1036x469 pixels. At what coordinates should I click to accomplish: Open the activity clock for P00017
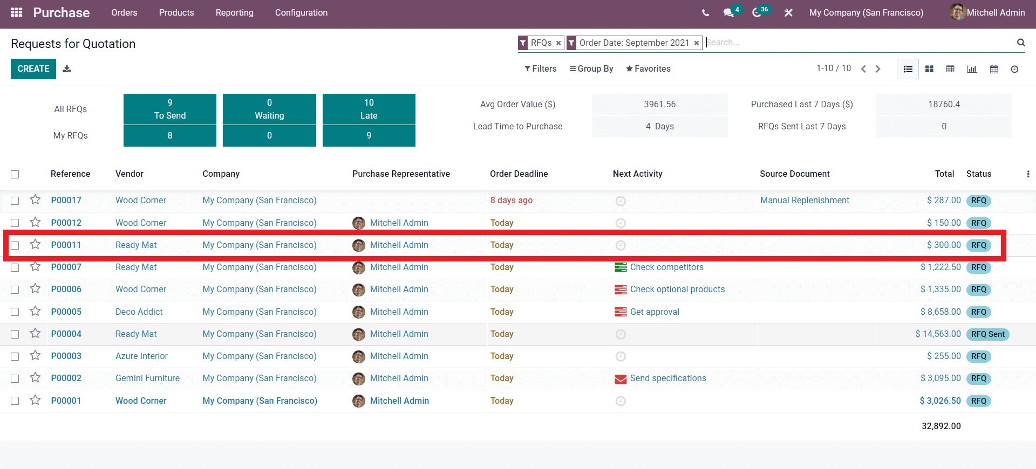point(621,201)
